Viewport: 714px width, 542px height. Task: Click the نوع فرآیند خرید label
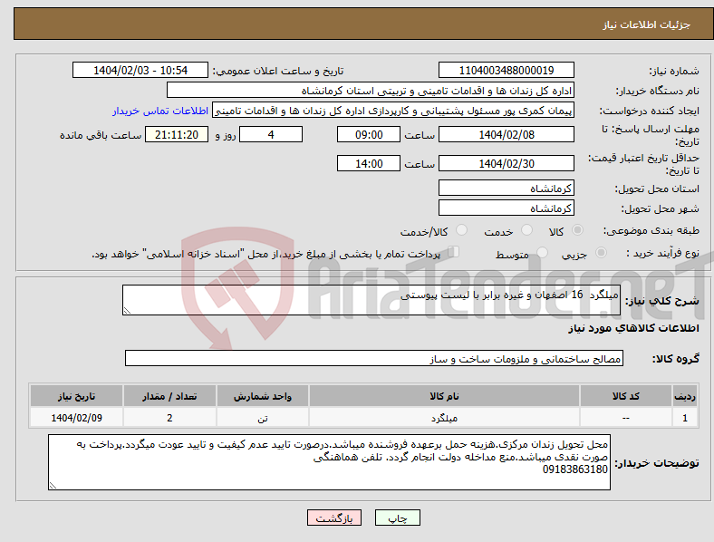click(662, 253)
